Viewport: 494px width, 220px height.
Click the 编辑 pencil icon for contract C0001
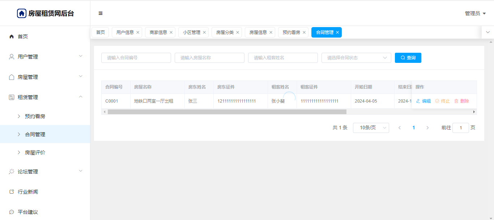pos(418,101)
